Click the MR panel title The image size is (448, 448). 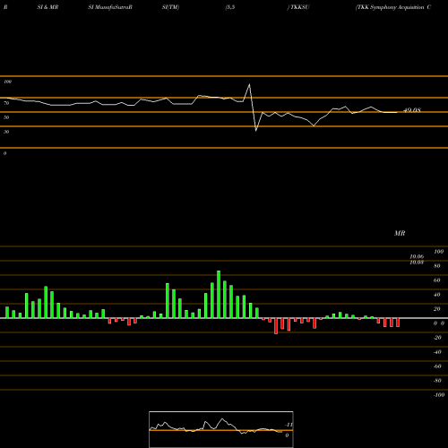tap(400, 233)
